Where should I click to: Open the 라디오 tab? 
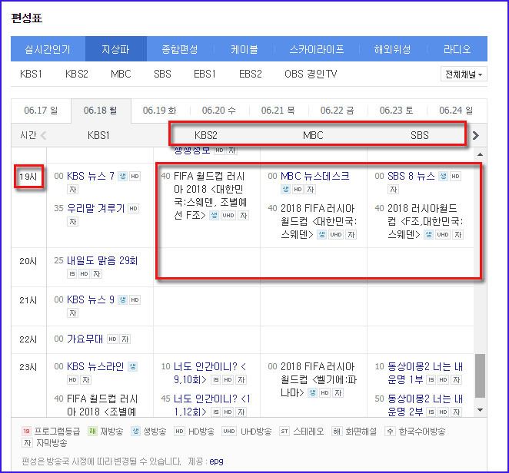pos(457,49)
